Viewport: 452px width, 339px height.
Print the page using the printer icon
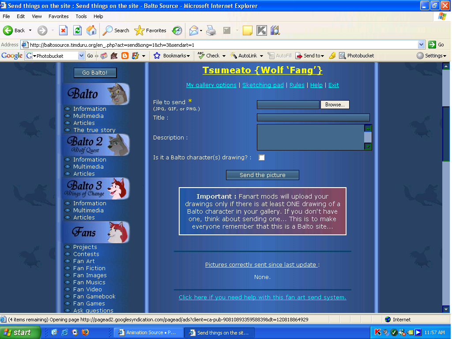(211, 30)
